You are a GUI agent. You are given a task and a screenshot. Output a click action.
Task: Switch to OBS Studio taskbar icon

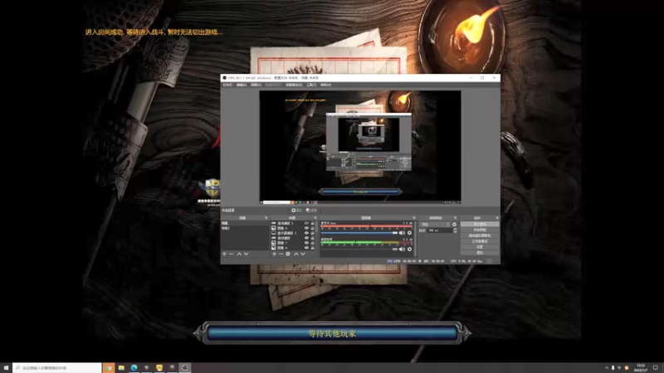coord(184,367)
